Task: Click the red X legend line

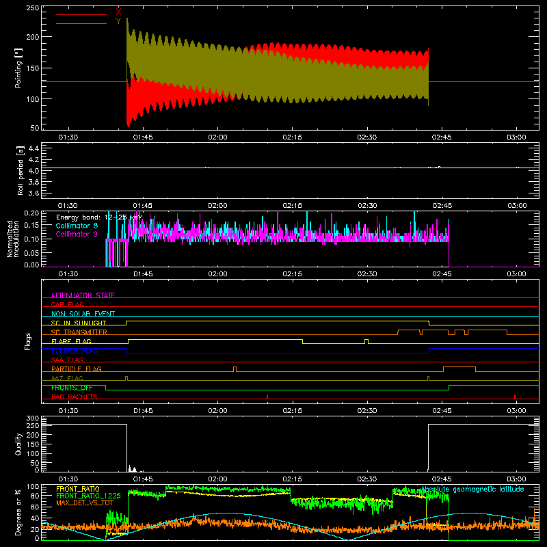Action: point(81,14)
